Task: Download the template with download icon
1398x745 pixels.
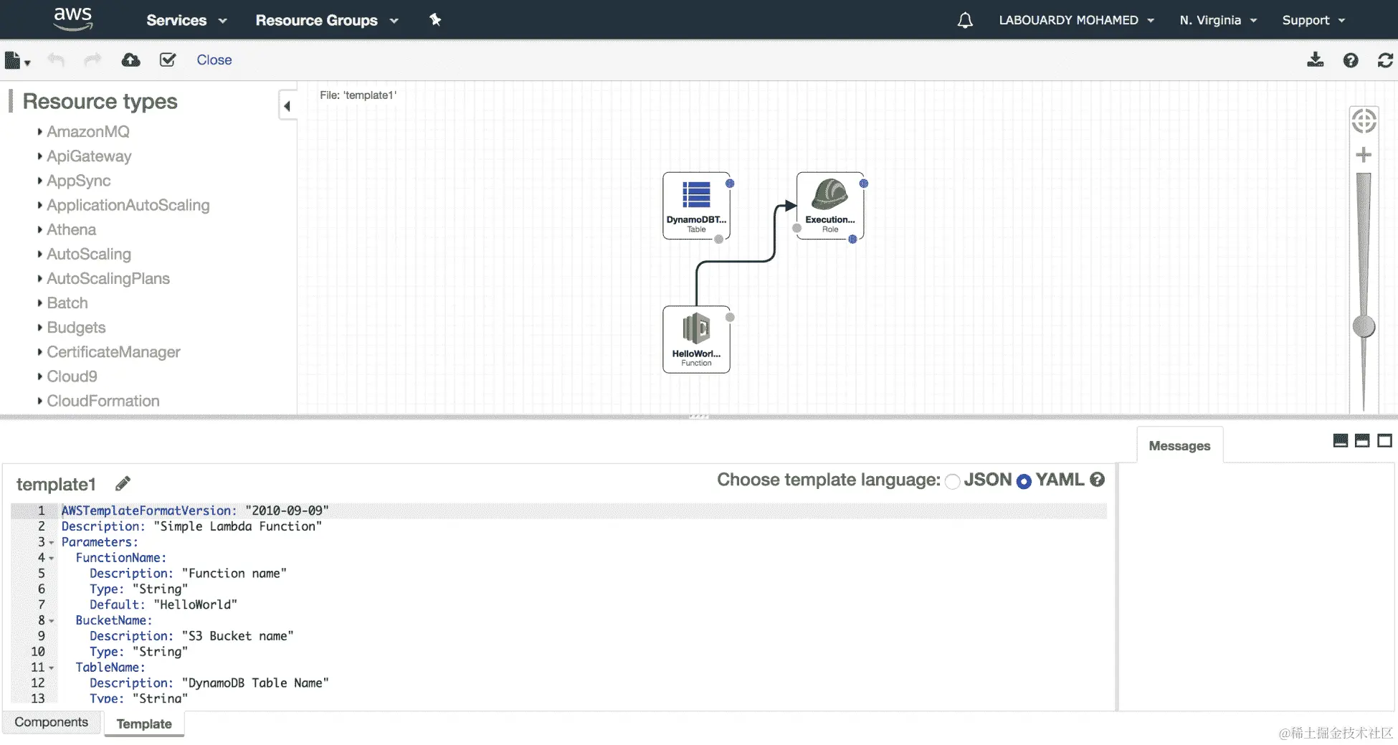Action: [1316, 60]
